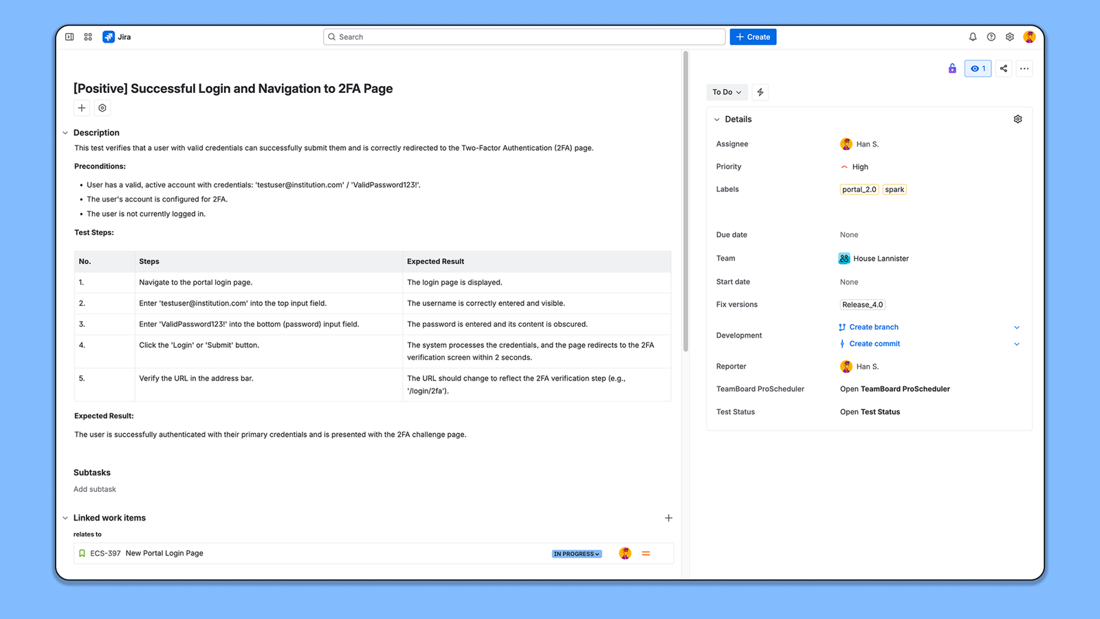This screenshot has width=1100, height=619.
Task: Open the app switcher grid
Action: coord(88,37)
